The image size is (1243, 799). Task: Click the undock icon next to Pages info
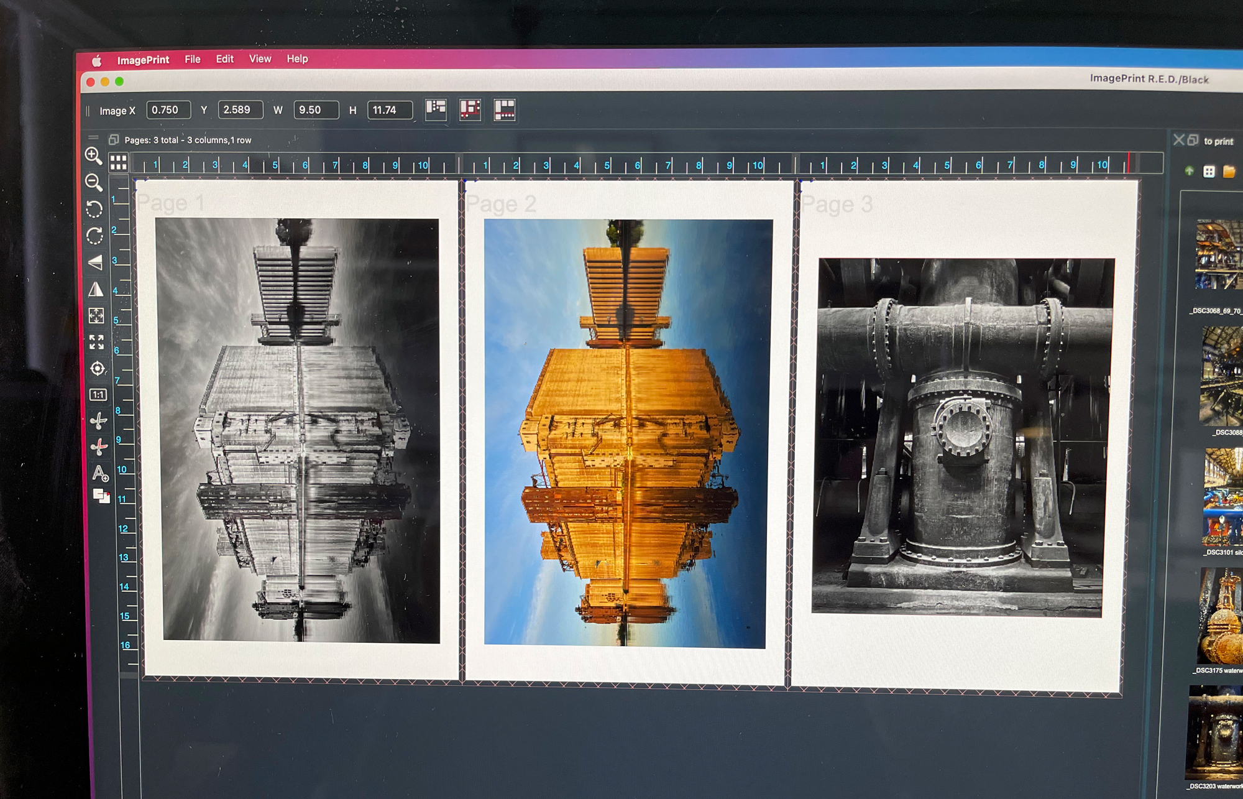(x=114, y=140)
